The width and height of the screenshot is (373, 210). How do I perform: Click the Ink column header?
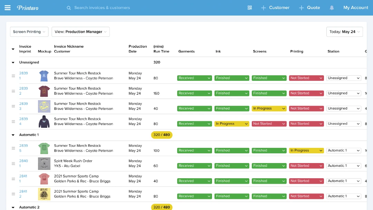218,51
